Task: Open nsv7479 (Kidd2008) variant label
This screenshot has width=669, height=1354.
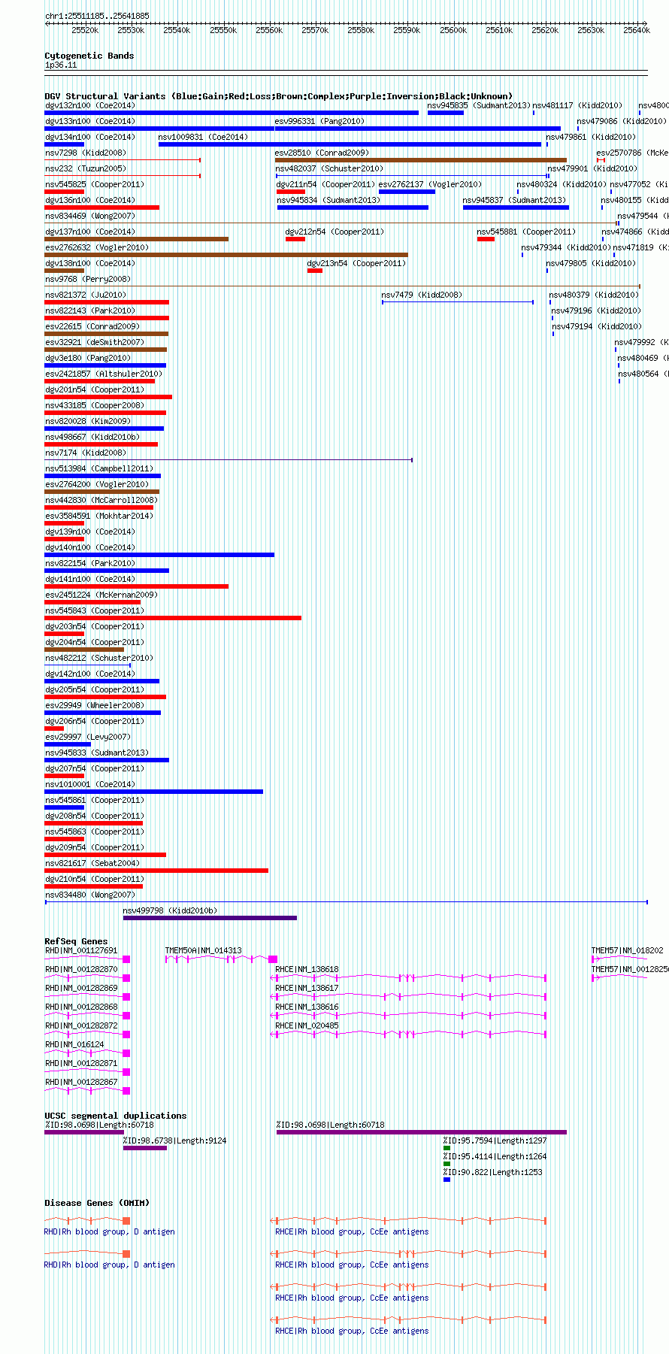Action: click(x=422, y=295)
